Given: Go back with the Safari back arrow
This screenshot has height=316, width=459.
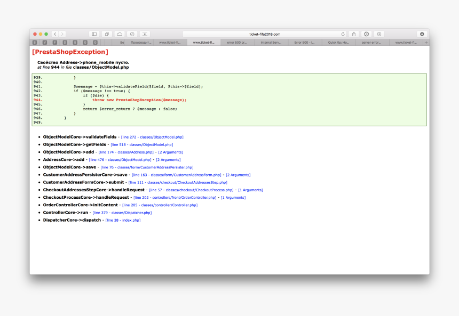Looking at the screenshot, I should 56,34.
